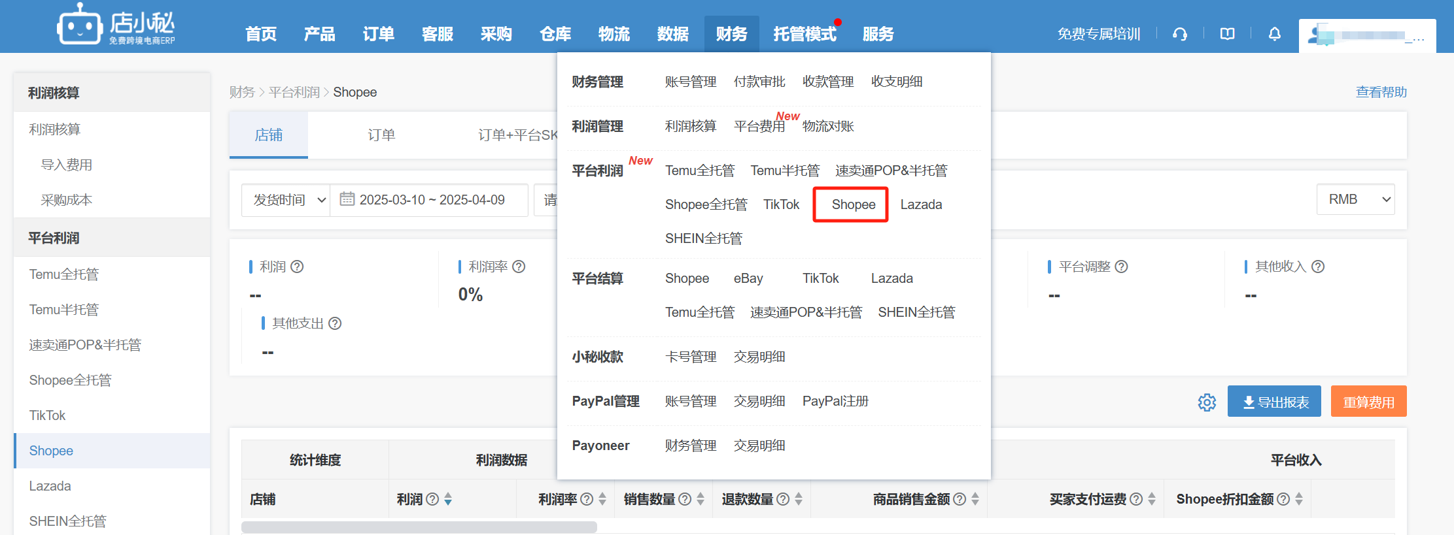Click help icon in 销售数量 header

coord(685,499)
